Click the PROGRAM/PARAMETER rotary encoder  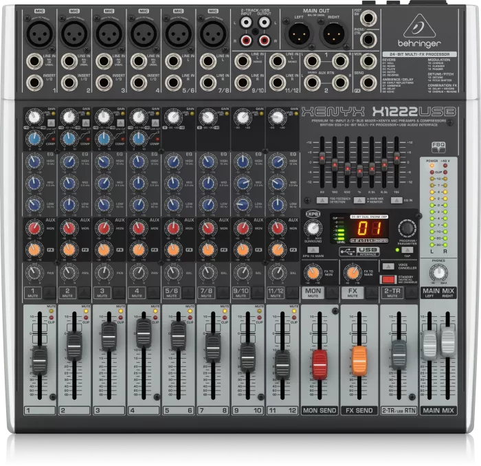pos(407,229)
